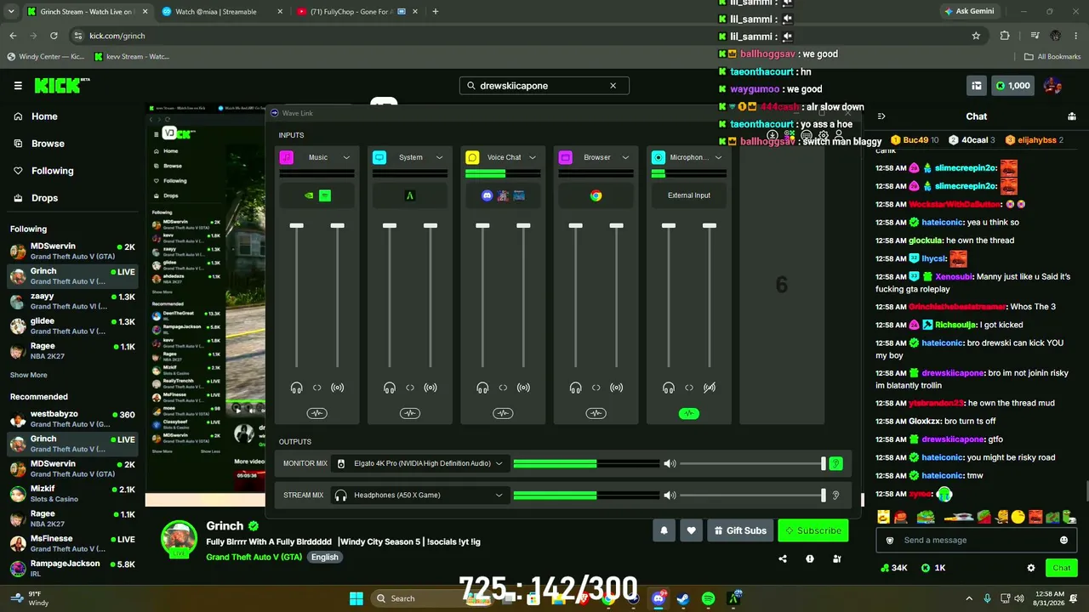The height and width of the screenshot is (612, 1089).
Task: Select the NVIDIA app in Music channel
Action: (309, 195)
